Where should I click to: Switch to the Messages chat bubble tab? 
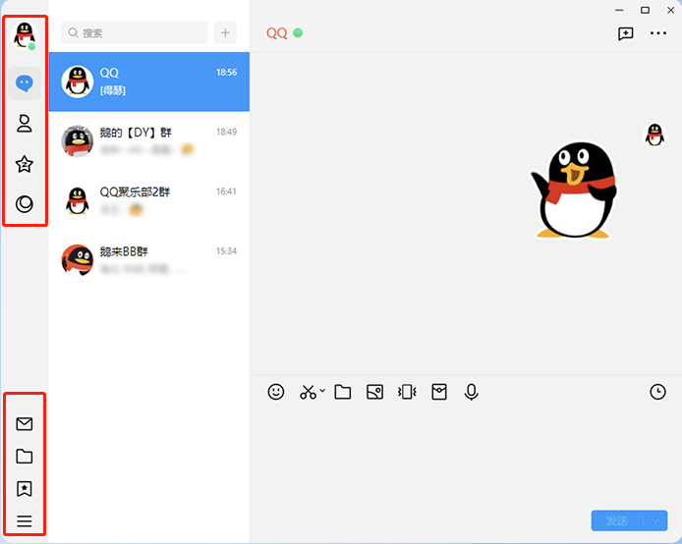coord(25,83)
